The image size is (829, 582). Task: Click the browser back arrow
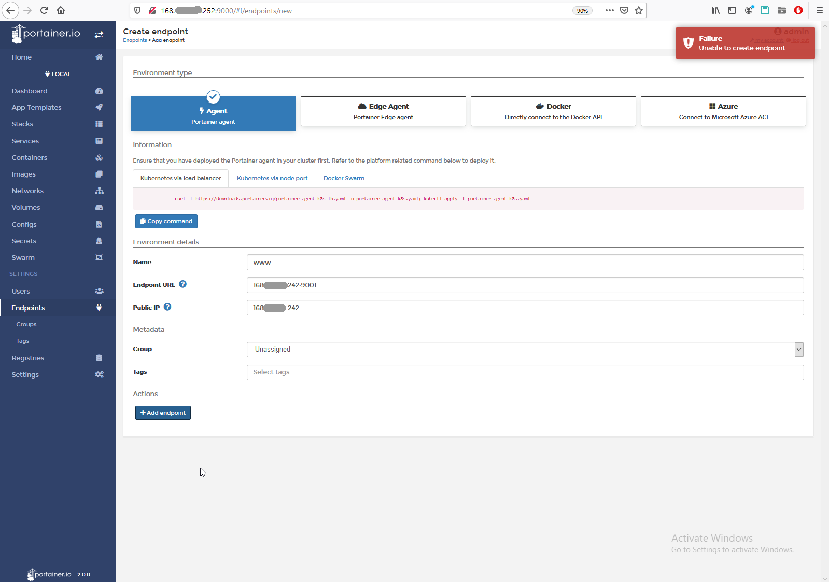point(10,10)
